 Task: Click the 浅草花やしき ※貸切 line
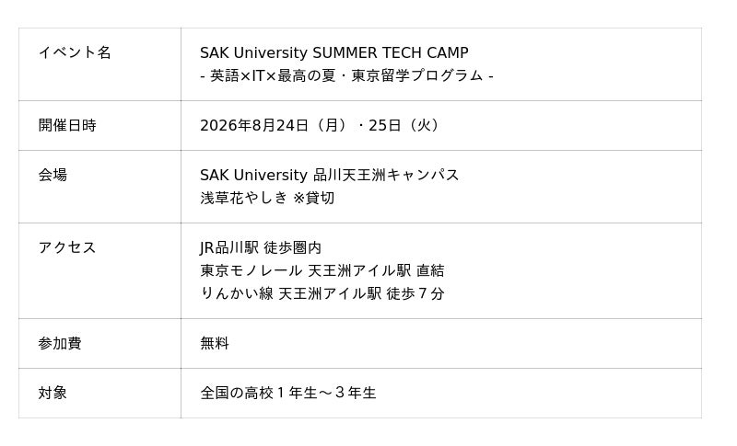267,198
